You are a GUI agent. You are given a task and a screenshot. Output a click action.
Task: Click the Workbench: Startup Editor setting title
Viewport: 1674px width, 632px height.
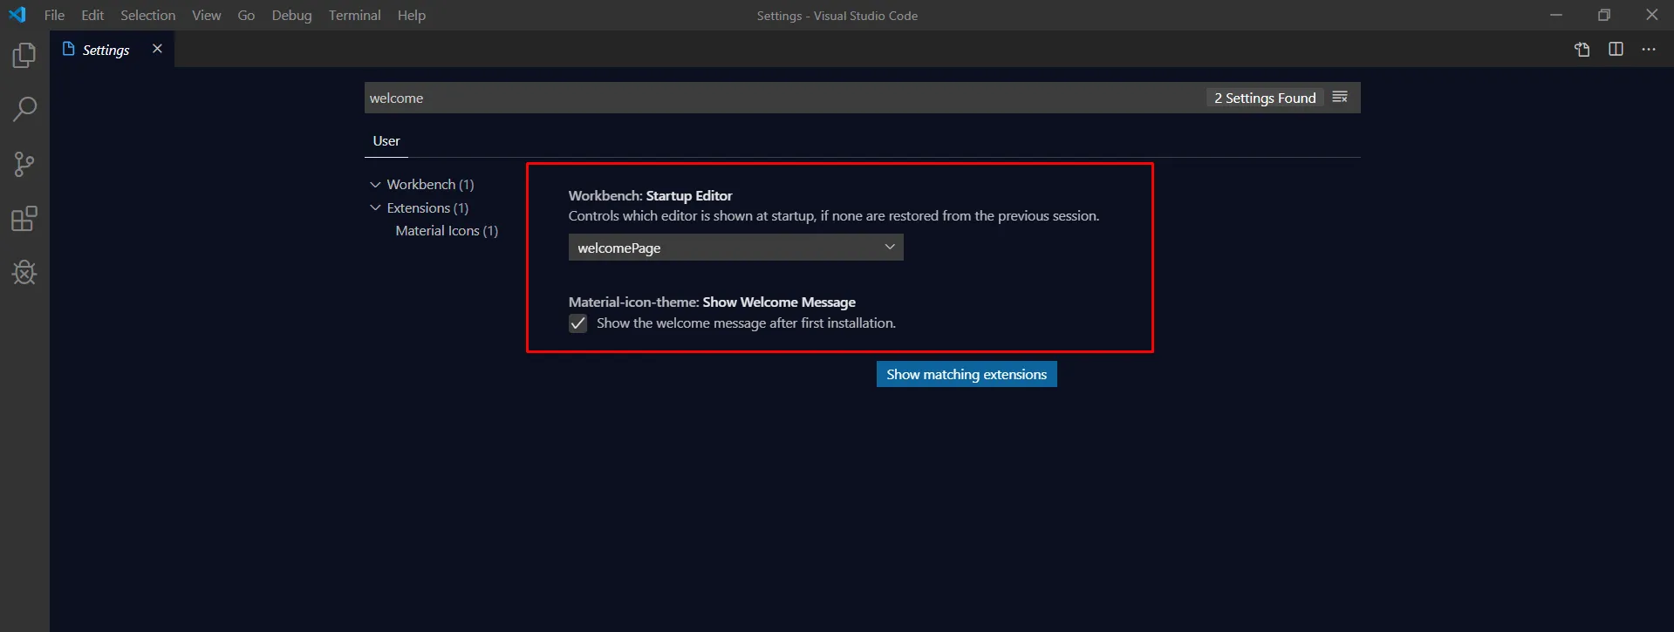coord(651,196)
